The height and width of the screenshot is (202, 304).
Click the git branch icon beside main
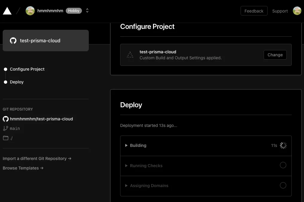[x=6, y=128]
